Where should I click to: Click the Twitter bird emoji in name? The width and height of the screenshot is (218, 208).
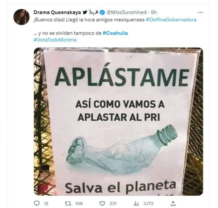point(85,12)
